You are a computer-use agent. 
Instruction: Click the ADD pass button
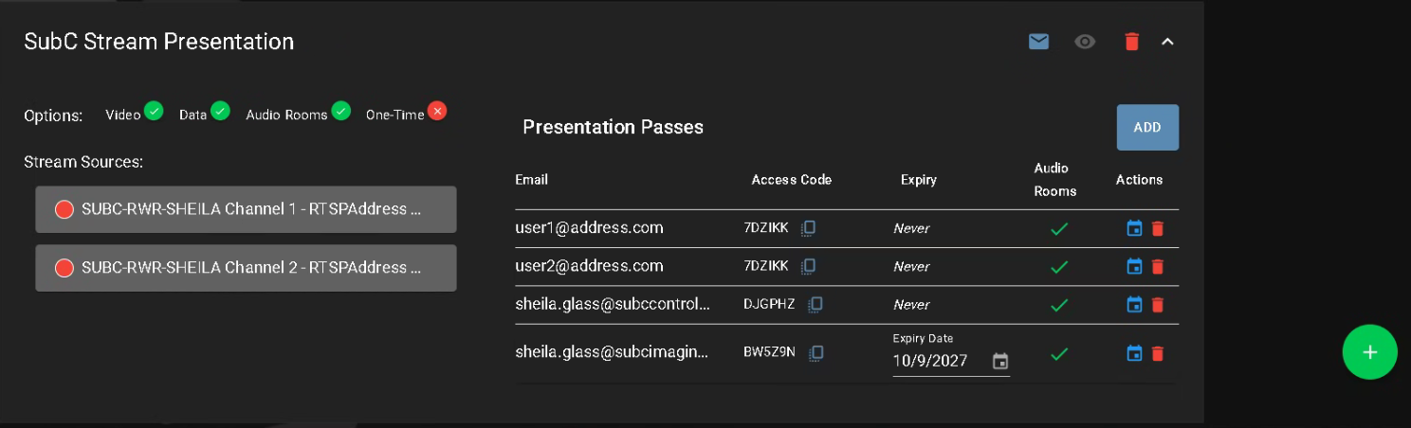tap(1147, 127)
